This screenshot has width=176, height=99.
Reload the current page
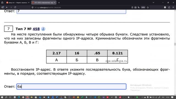(15, 7)
